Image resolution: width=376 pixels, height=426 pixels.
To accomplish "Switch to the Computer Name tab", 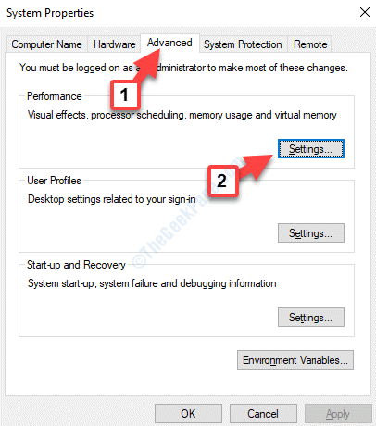I will (47, 44).
